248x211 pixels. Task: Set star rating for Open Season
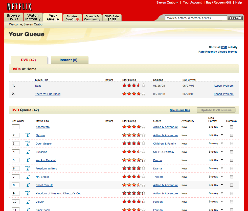[x=134, y=144]
